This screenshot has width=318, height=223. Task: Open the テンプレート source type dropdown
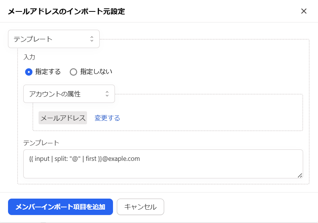point(54,39)
